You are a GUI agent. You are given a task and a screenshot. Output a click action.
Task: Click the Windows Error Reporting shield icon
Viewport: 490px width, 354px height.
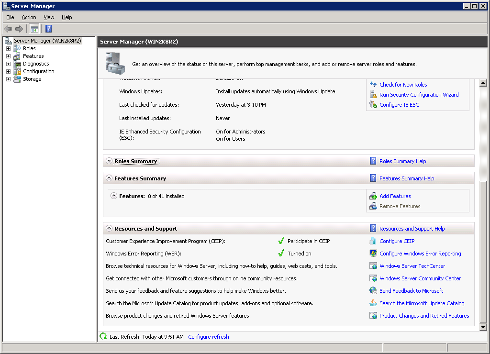(x=373, y=254)
